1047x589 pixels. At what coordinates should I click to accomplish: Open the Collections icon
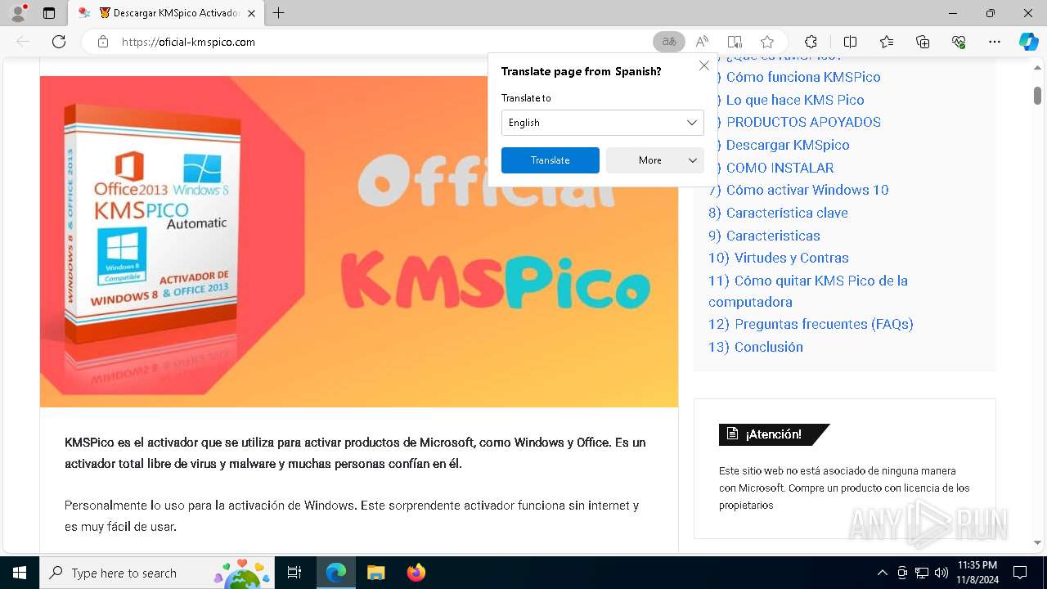pyautogui.click(x=923, y=42)
